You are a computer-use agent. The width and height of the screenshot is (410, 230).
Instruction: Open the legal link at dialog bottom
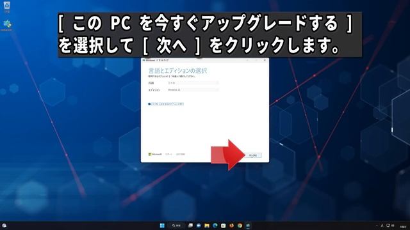point(181,155)
